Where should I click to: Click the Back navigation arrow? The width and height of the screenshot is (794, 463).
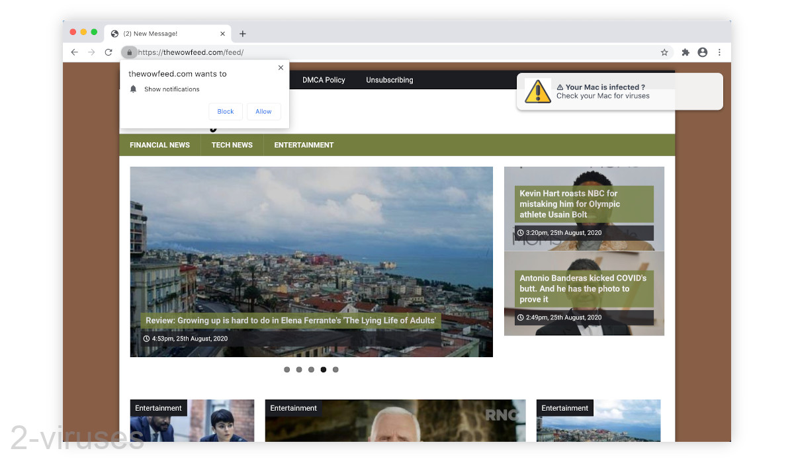74,52
